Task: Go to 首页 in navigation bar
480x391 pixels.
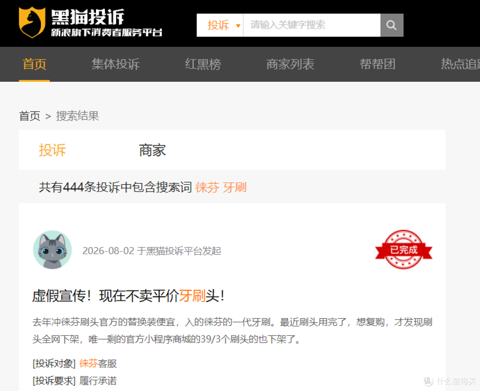Action: 34,64
